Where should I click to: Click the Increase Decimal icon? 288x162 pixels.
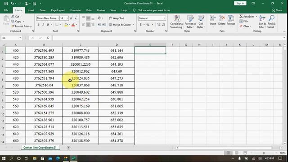(159, 25)
